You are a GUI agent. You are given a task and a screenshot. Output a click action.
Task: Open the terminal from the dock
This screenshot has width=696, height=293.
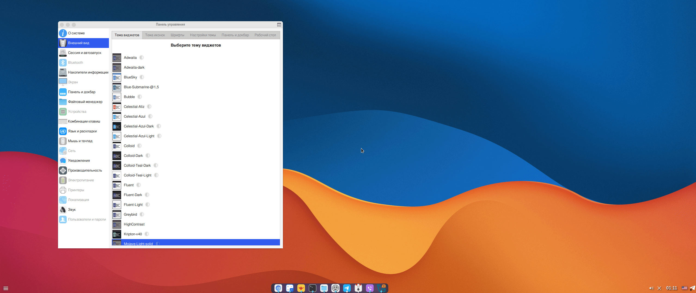(x=312, y=288)
